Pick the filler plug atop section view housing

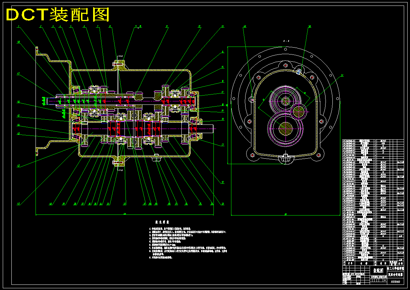pyautogui.click(x=299, y=71)
